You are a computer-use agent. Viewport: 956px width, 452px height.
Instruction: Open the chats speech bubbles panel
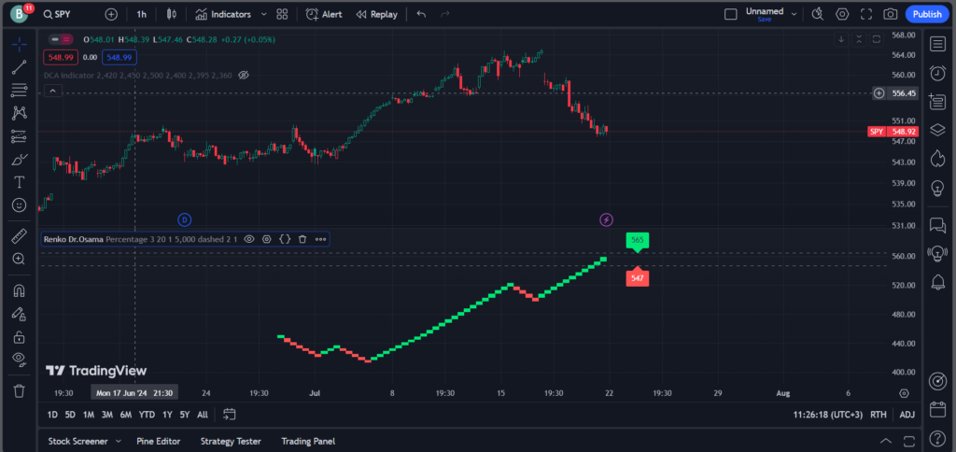coord(937,225)
